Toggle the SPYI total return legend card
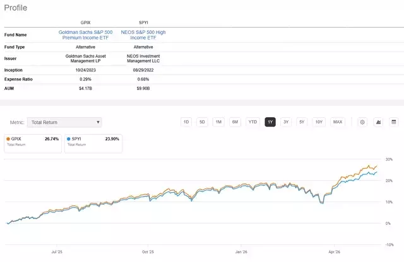 pos(93,144)
